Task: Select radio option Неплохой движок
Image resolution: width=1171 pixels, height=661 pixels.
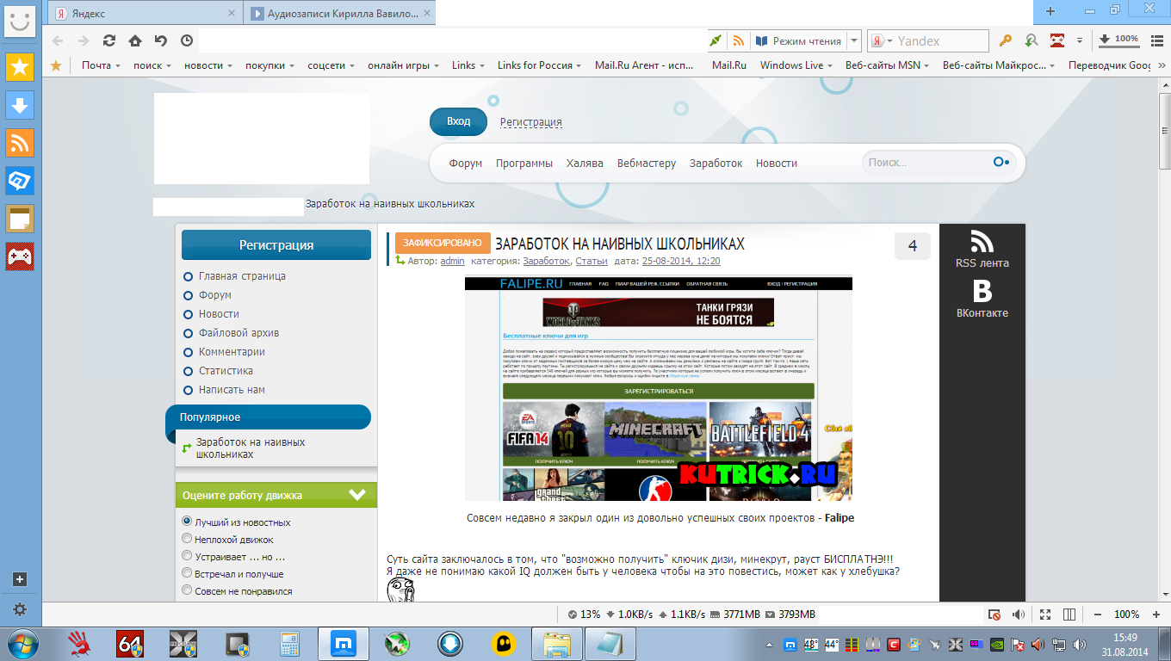Action: click(187, 539)
